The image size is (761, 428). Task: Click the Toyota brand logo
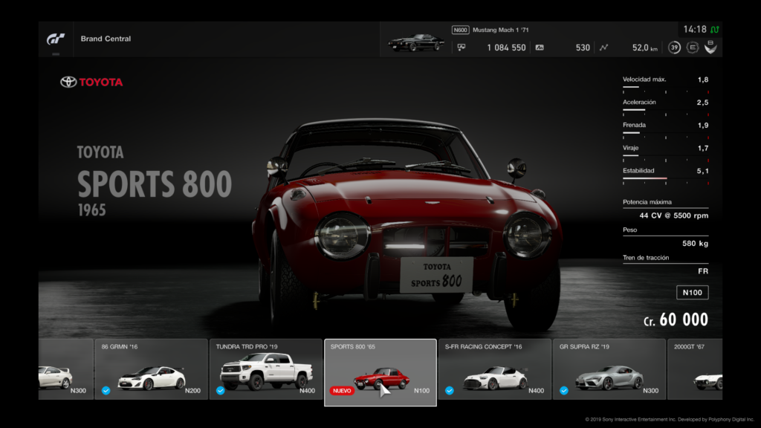[91, 82]
